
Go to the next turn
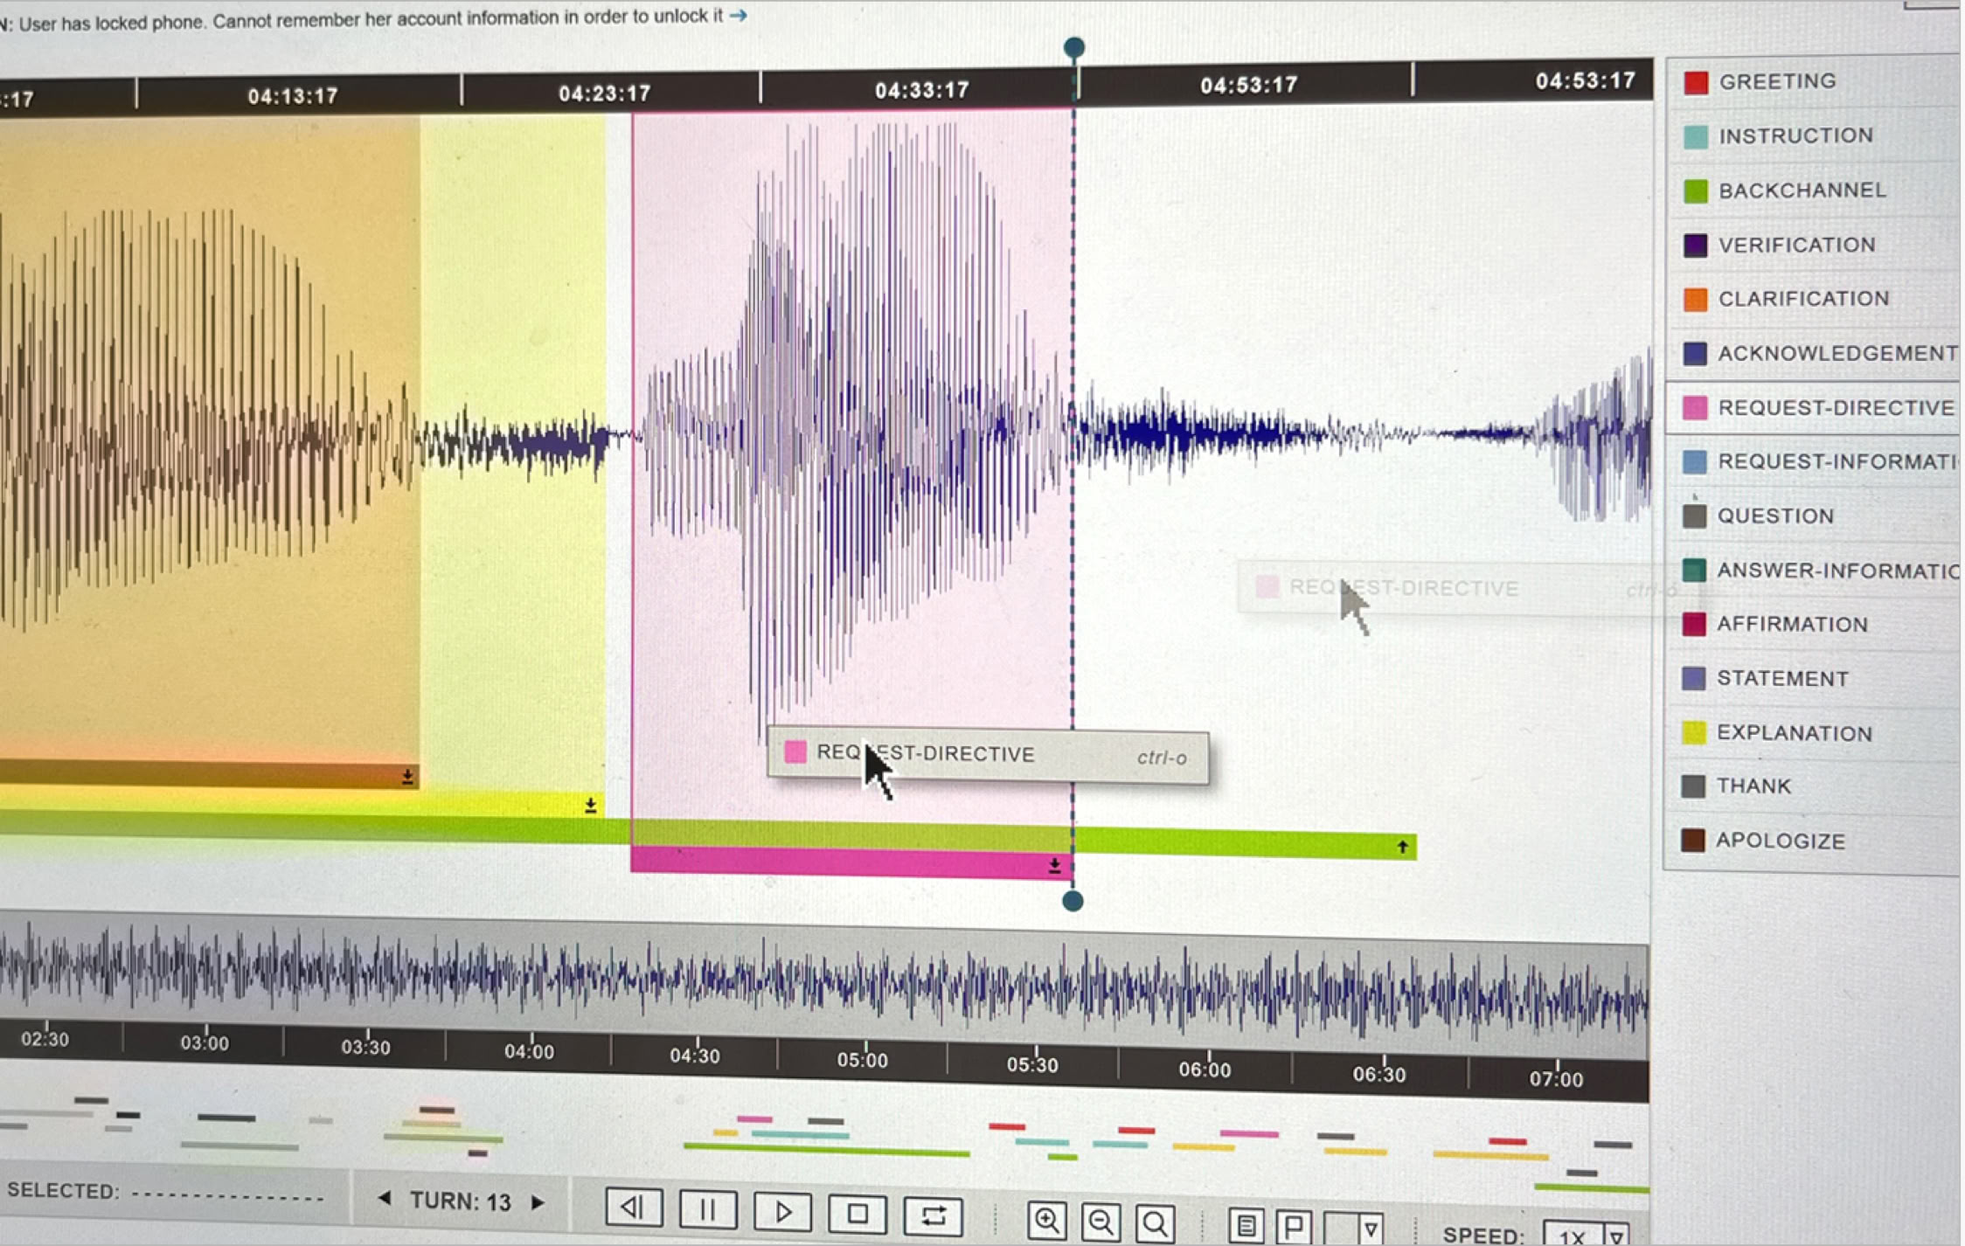pyautogui.click(x=538, y=1202)
